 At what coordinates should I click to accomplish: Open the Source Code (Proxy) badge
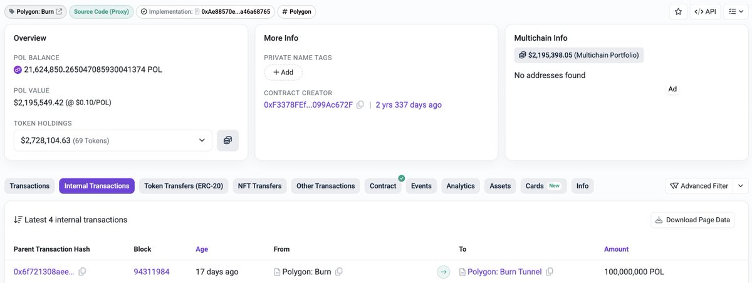pos(101,11)
